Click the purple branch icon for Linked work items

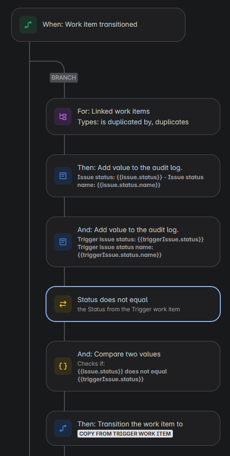pyautogui.click(x=63, y=117)
